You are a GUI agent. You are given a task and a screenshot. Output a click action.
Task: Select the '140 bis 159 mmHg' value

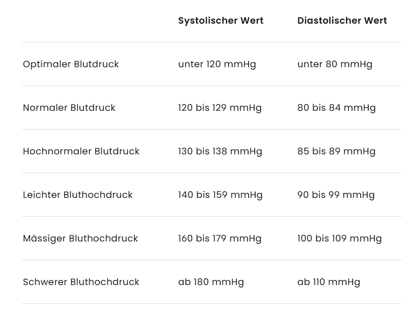click(220, 195)
